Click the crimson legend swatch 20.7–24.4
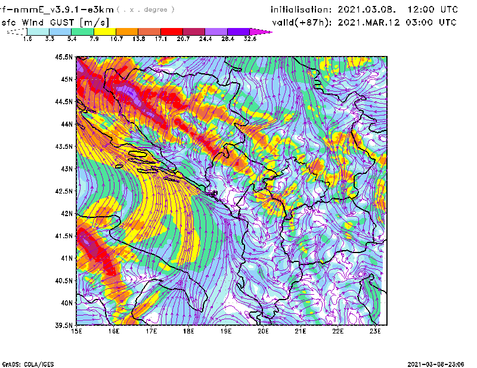 [x=194, y=32]
